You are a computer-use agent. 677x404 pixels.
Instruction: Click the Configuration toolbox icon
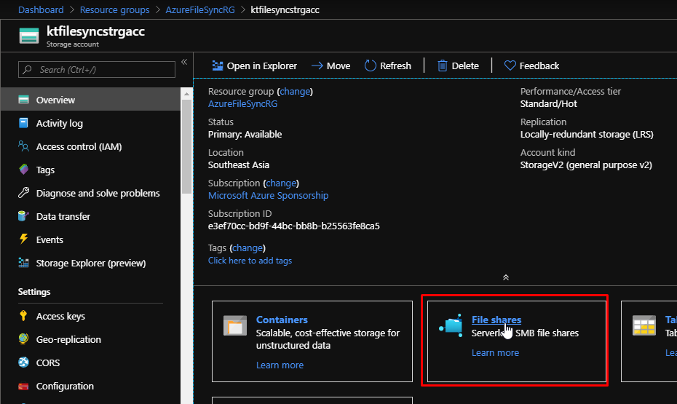tap(24, 386)
